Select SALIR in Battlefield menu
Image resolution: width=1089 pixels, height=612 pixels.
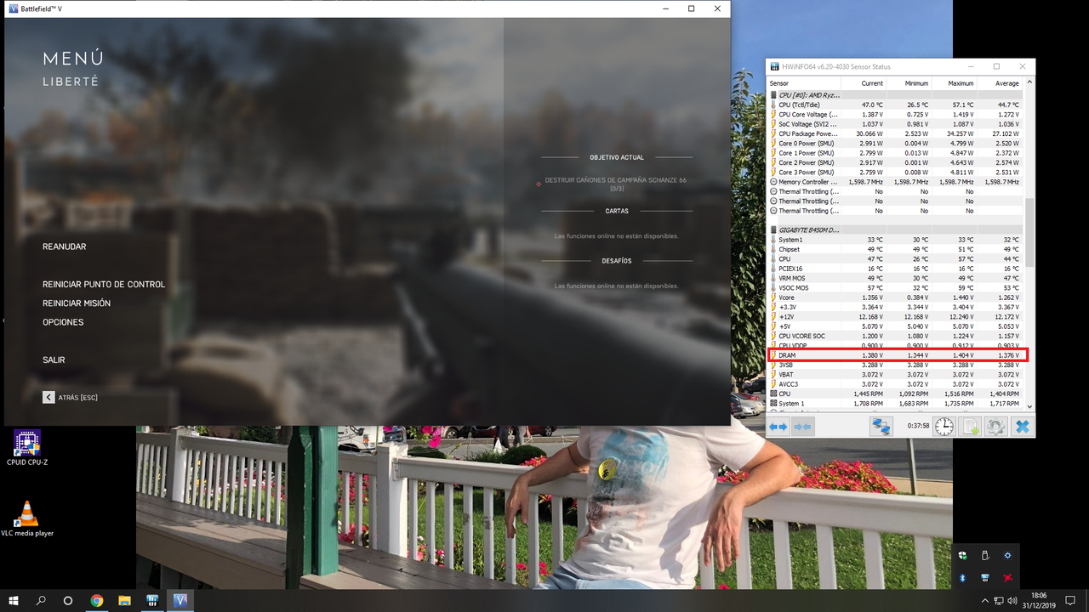(54, 360)
